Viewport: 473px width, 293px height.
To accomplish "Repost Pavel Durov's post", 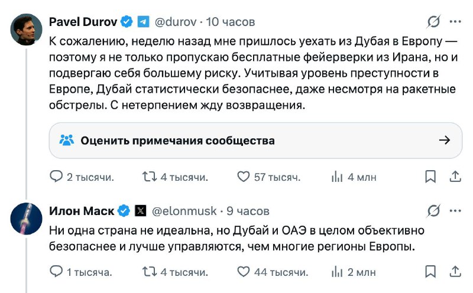I will pos(150,177).
